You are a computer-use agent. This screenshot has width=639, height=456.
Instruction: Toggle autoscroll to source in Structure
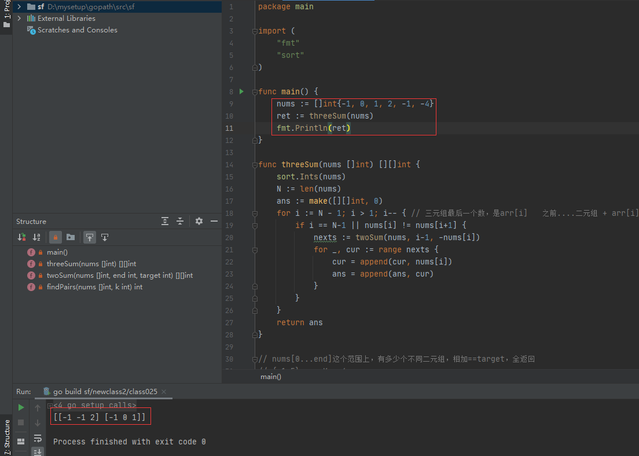point(90,237)
